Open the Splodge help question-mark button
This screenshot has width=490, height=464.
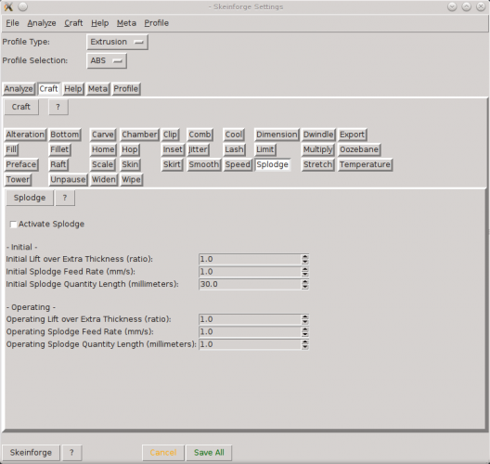pyautogui.click(x=65, y=198)
